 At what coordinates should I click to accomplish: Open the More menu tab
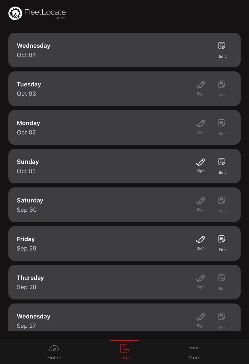click(194, 352)
